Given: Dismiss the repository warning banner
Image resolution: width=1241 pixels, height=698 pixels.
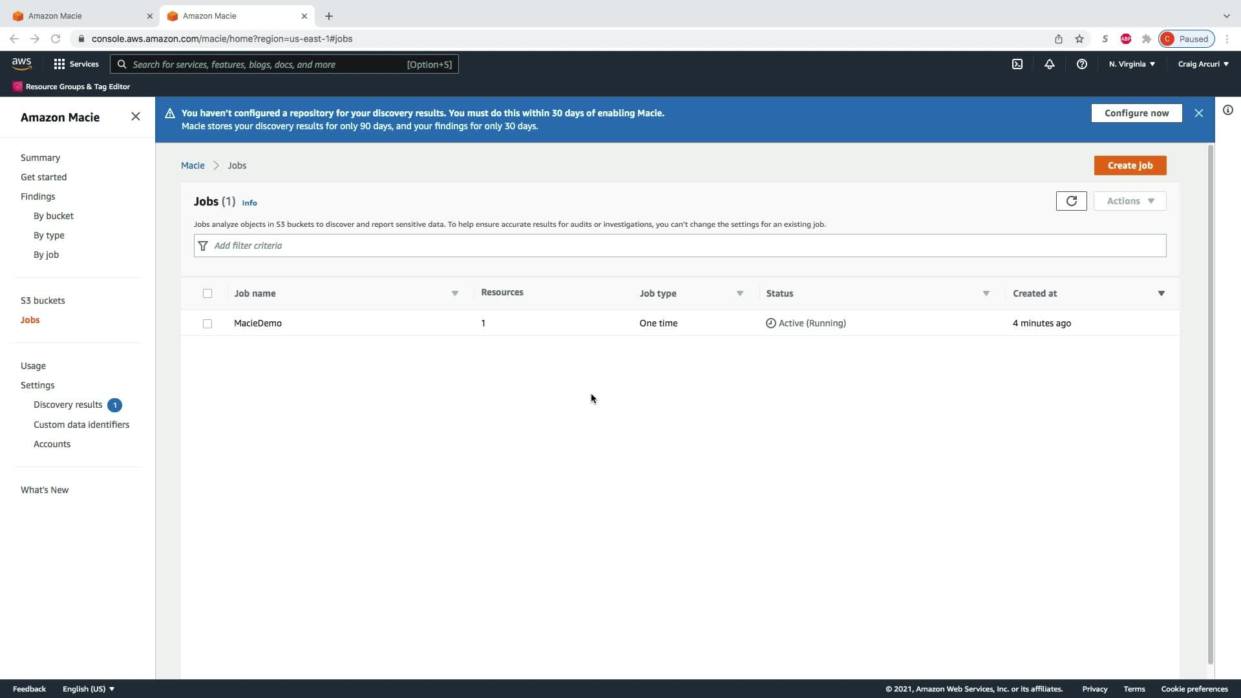Looking at the screenshot, I should [x=1198, y=113].
